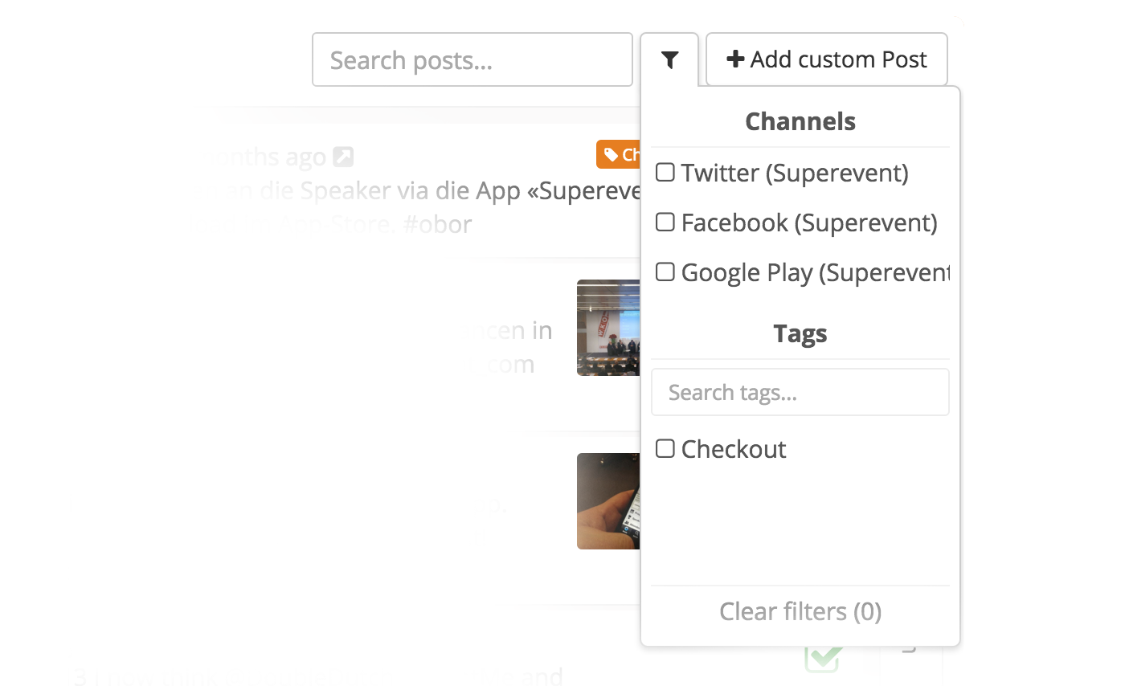Click the Checkout tag label
The height and width of the screenshot is (686, 1125).
[x=734, y=449]
